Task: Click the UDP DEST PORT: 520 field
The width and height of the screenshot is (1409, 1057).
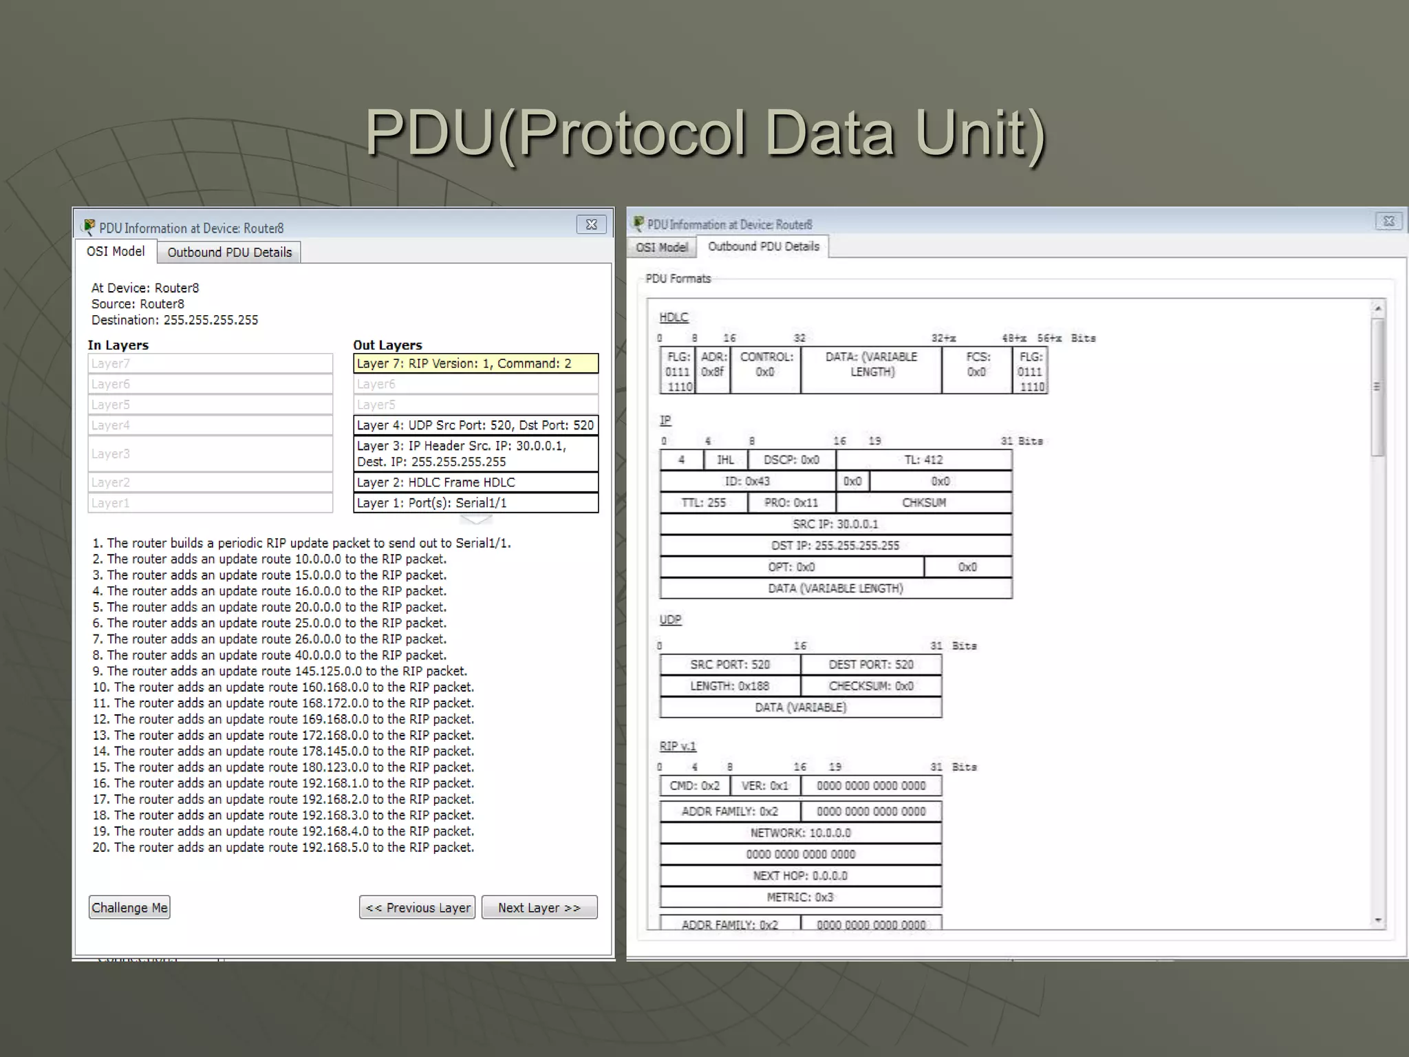Action: click(x=872, y=664)
